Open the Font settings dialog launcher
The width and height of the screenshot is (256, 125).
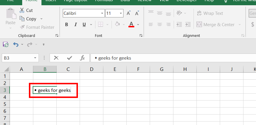[141, 35]
